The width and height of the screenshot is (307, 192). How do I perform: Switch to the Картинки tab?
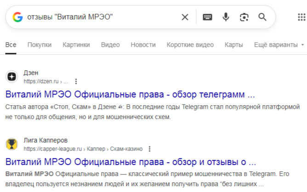pos(76,45)
